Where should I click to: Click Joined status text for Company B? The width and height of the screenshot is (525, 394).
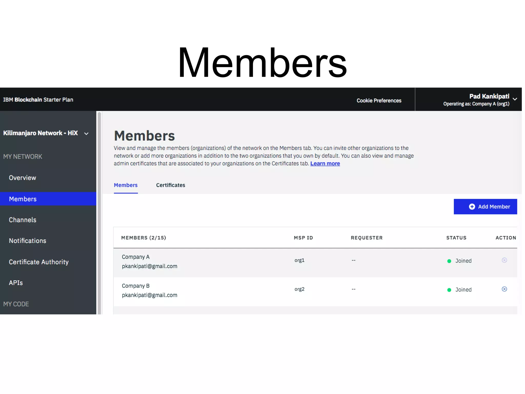[463, 290]
